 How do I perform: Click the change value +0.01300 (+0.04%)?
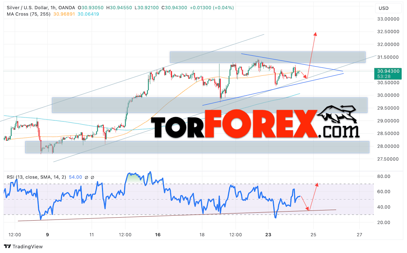tap(212, 8)
